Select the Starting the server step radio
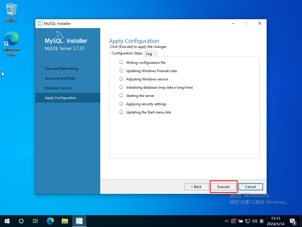This screenshot has width=302, height=227. pos(121,95)
